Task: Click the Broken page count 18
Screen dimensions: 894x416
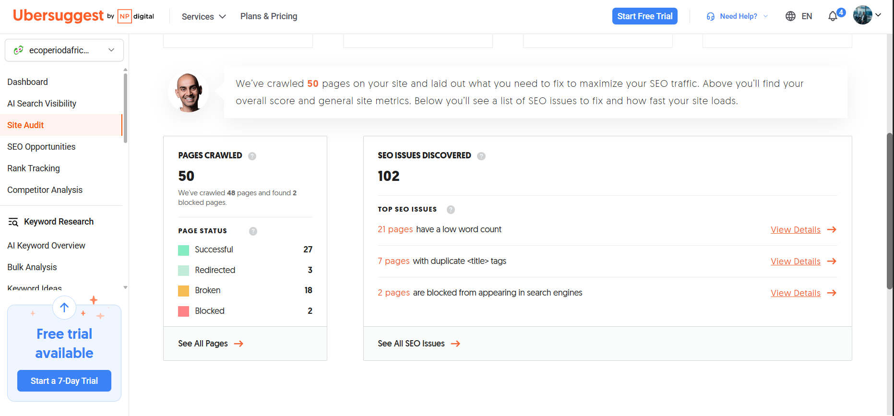Action: pos(309,290)
